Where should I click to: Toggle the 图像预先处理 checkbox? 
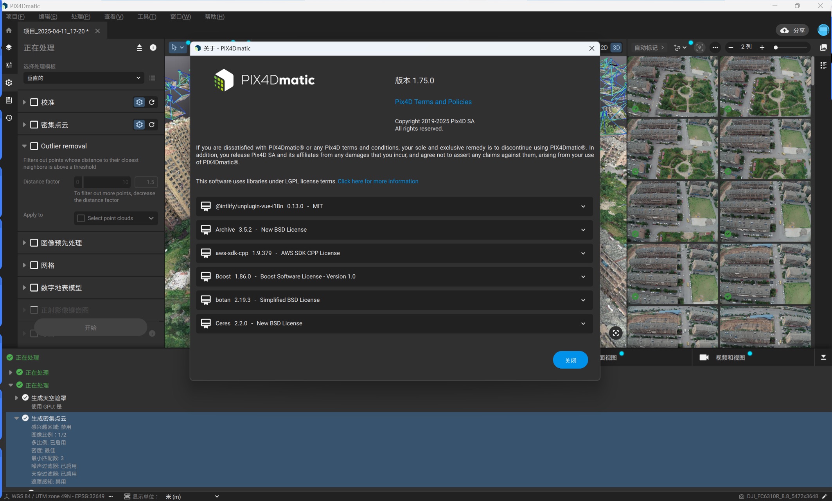tap(34, 243)
